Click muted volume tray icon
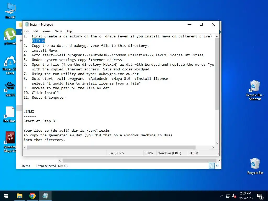268x201 pixels. (x=234, y=196)
